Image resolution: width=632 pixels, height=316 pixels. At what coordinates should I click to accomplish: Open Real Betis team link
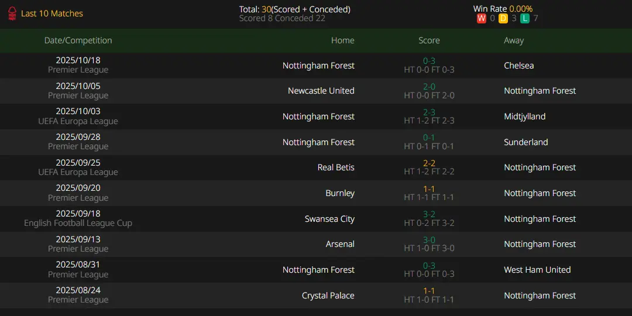pyautogui.click(x=336, y=167)
